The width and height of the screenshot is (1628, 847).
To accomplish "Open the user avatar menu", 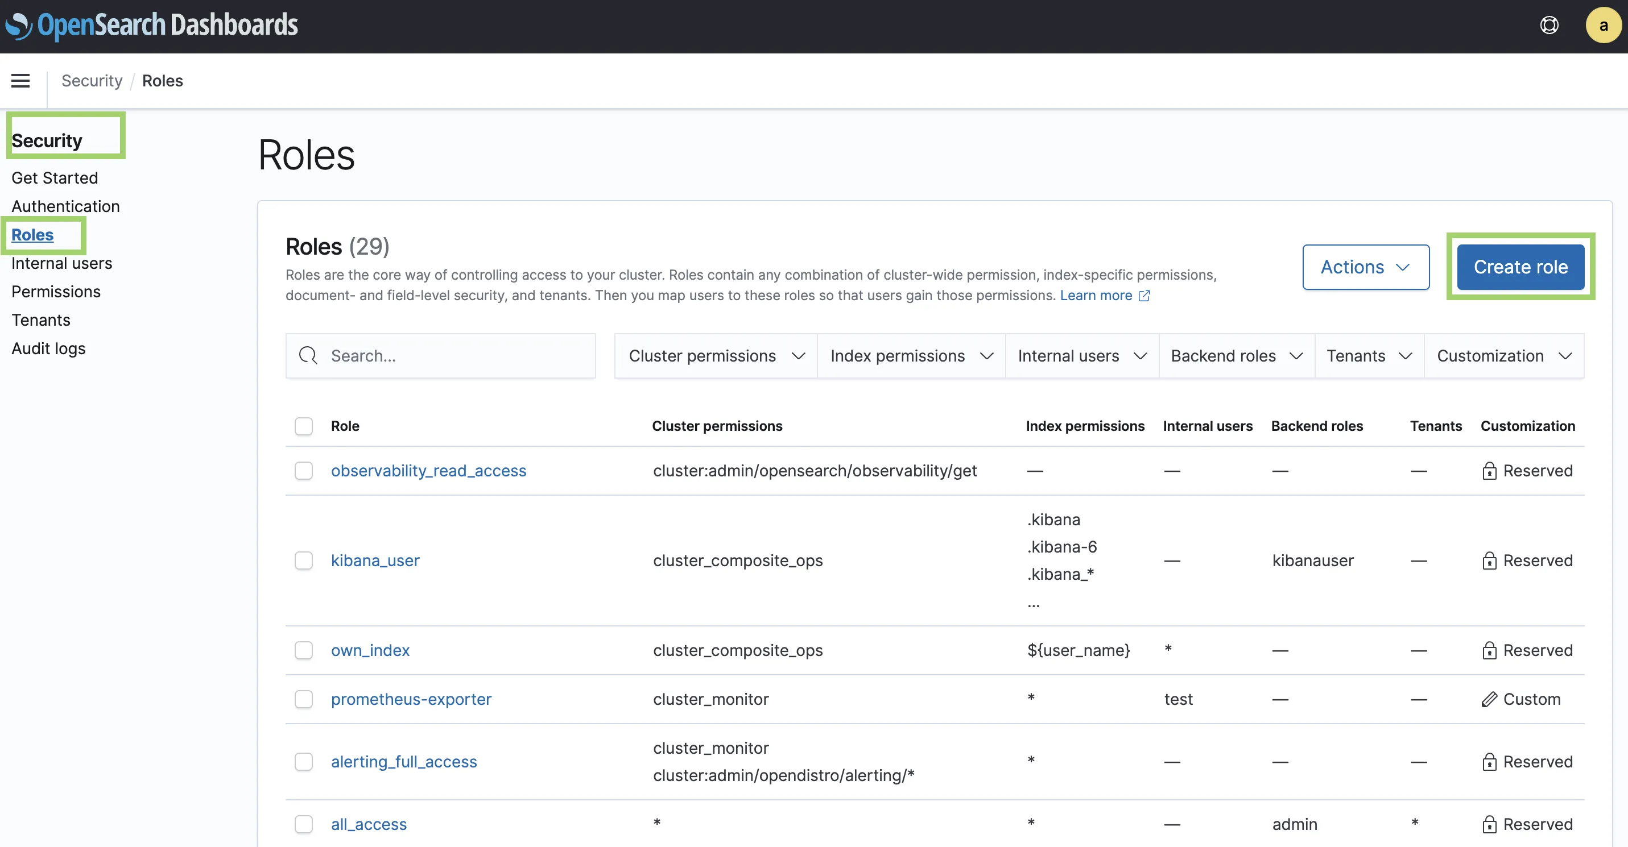I will click(1604, 25).
